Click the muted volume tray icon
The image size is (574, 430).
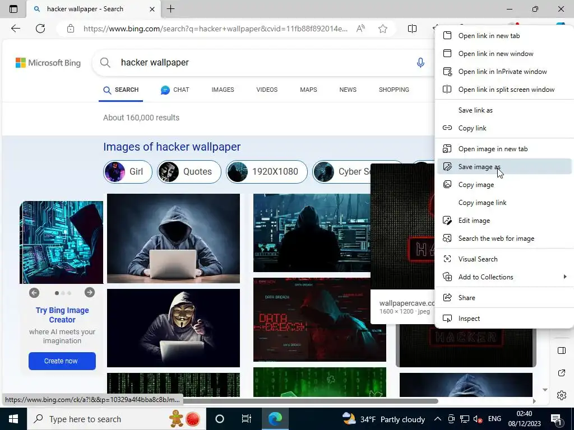point(478,419)
